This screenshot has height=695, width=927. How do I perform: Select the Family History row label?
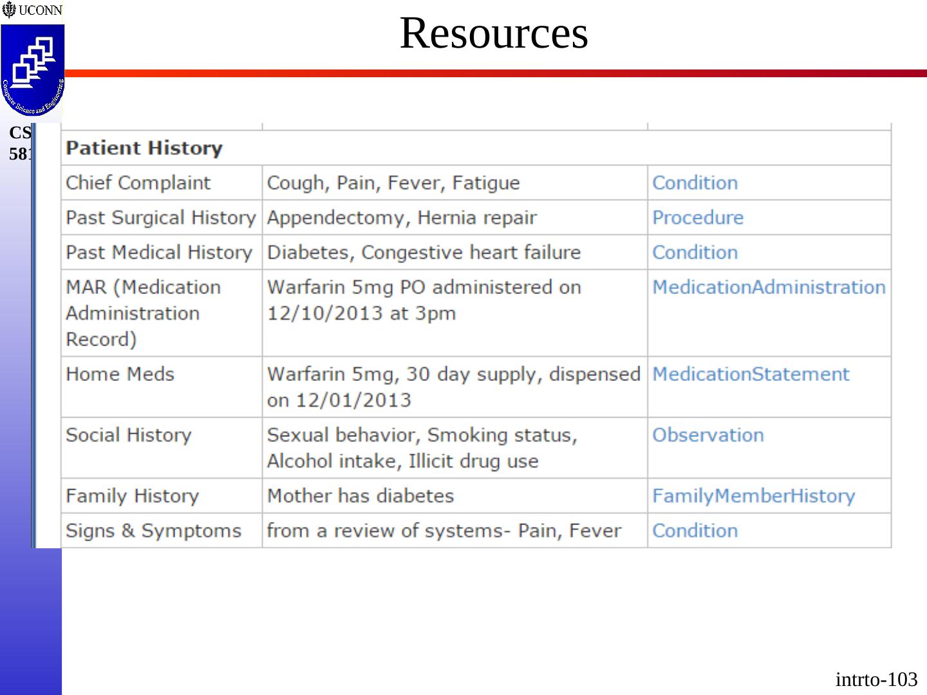pyautogui.click(x=132, y=496)
